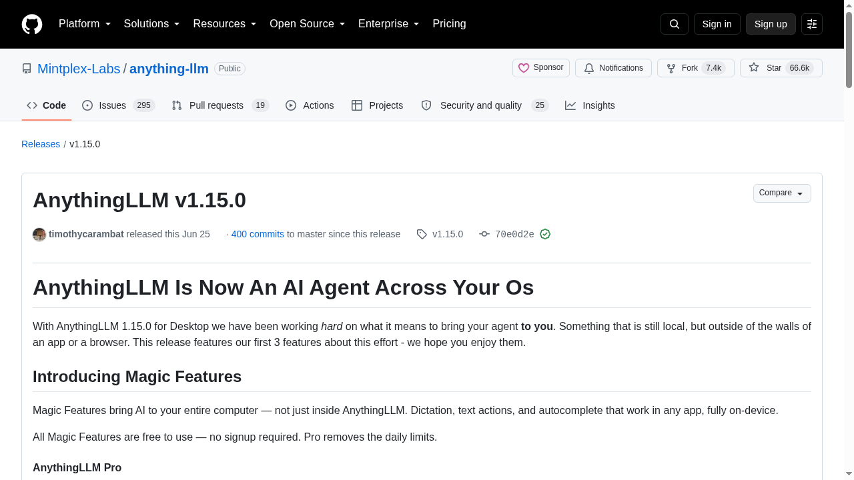Click the repository icon beside Mintplex-Labs

coord(27,69)
